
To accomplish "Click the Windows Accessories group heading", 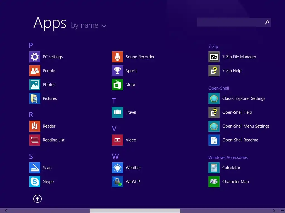I will click(x=228, y=158).
